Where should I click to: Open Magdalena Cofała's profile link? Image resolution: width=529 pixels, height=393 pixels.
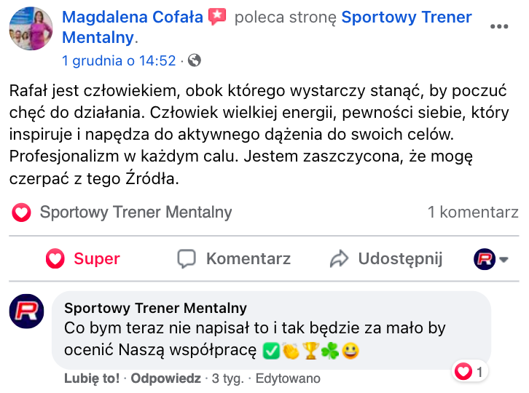coord(133,17)
